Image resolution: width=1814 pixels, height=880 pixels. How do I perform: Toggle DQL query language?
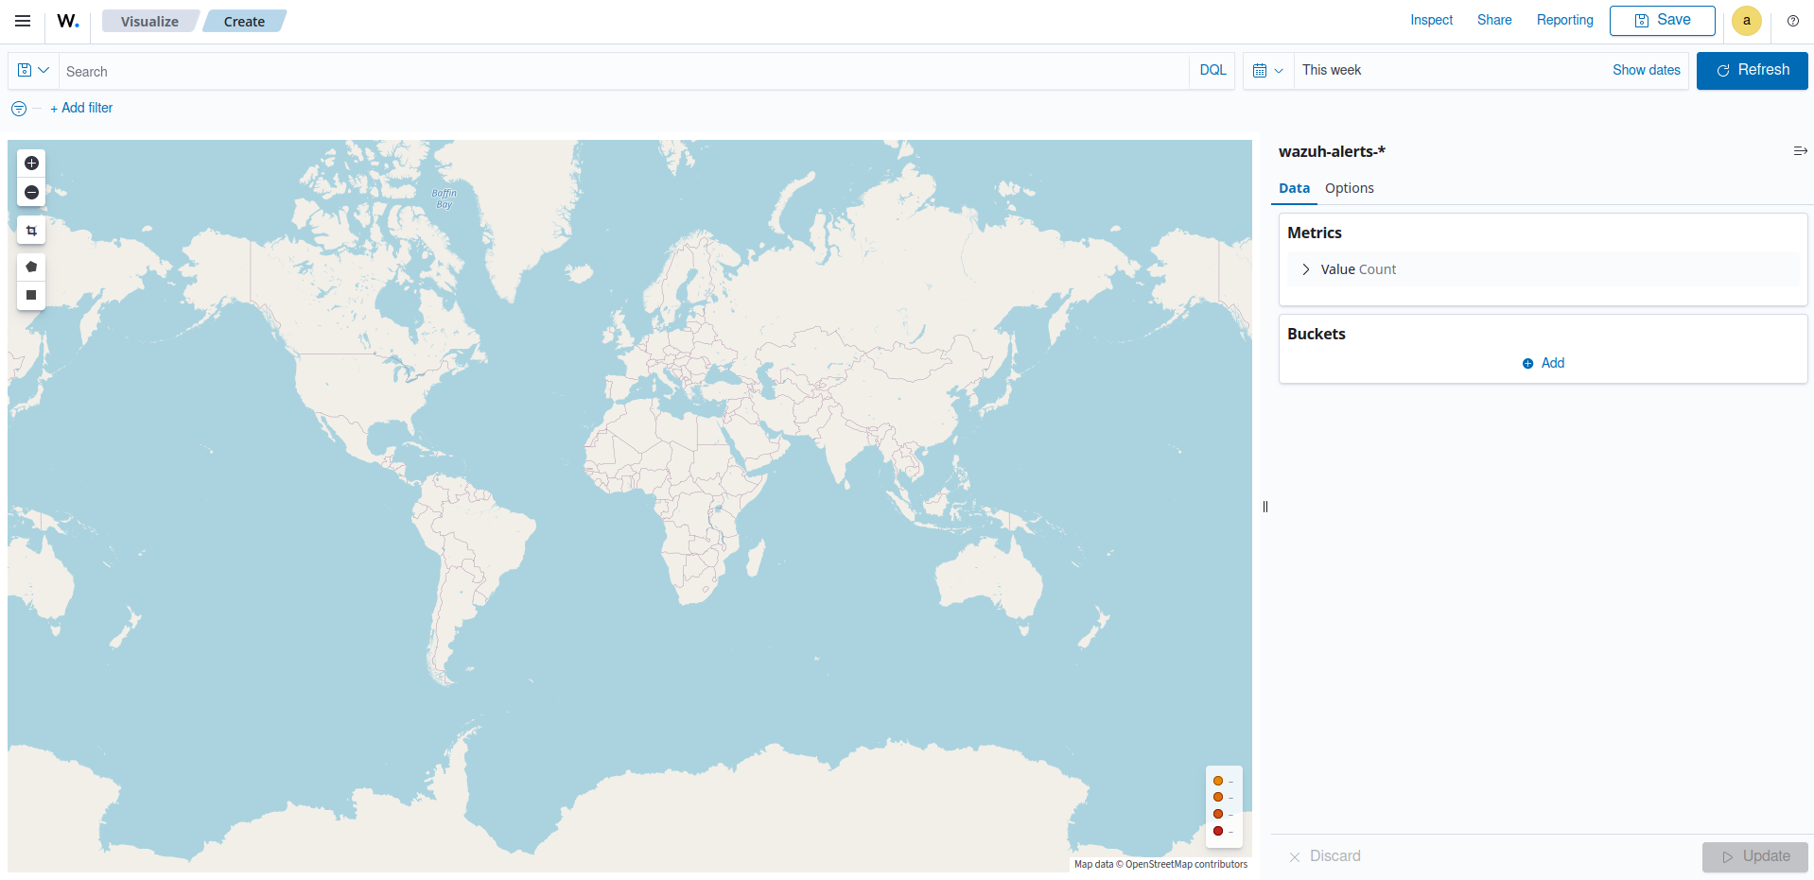tap(1212, 70)
